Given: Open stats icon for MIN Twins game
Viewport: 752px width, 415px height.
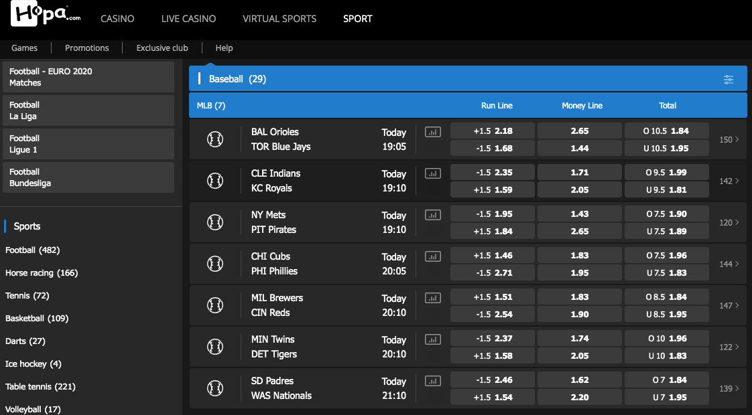Looking at the screenshot, I should (432, 340).
